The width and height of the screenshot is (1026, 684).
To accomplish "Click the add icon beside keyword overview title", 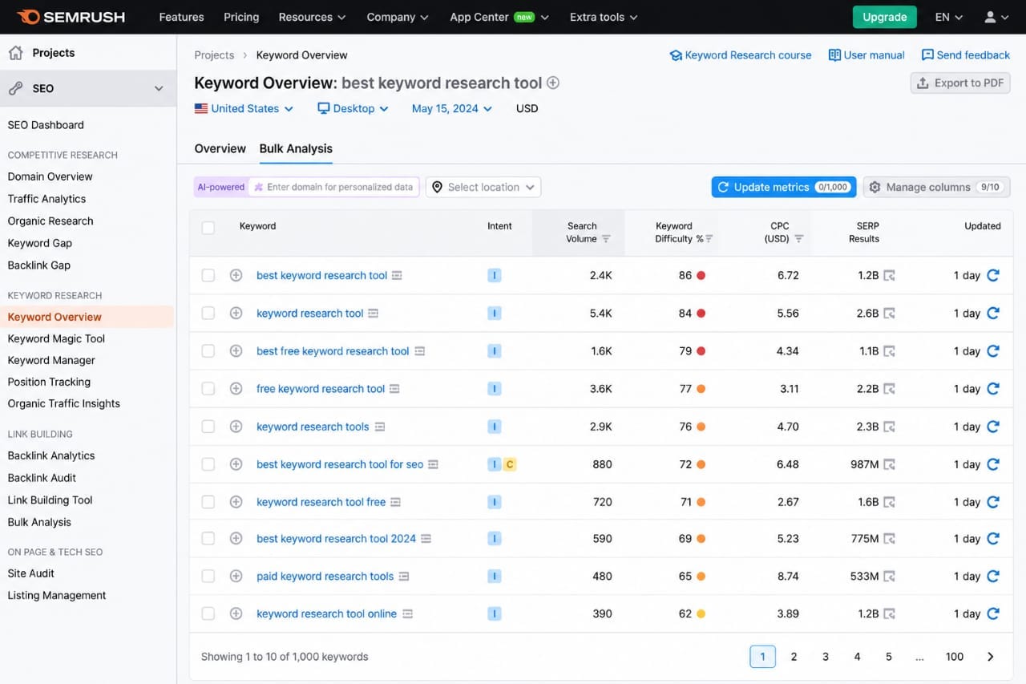I will (x=552, y=83).
